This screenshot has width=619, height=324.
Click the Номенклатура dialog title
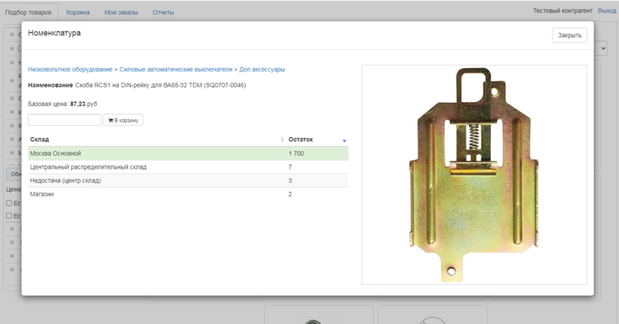pos(54,33)
